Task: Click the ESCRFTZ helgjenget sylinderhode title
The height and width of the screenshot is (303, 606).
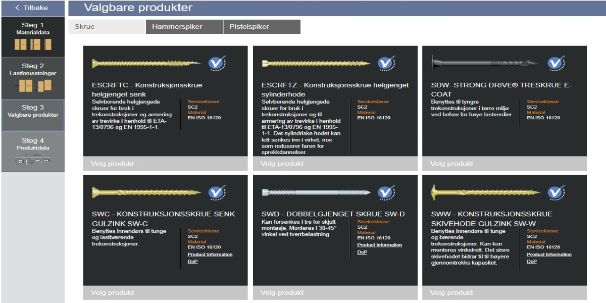Action: [x=335, y=90]
